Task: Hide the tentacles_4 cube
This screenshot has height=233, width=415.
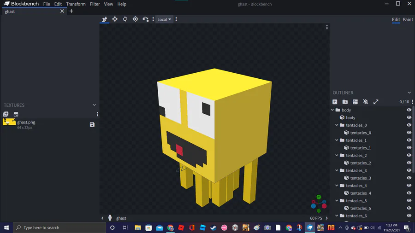Action: pos(409,193)
